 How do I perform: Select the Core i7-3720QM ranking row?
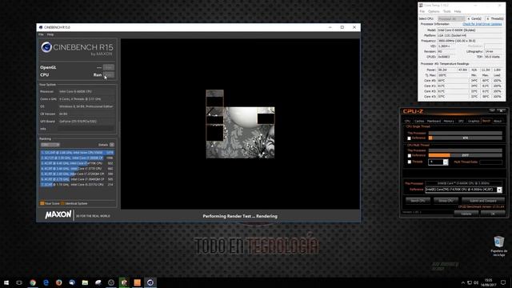77,174
